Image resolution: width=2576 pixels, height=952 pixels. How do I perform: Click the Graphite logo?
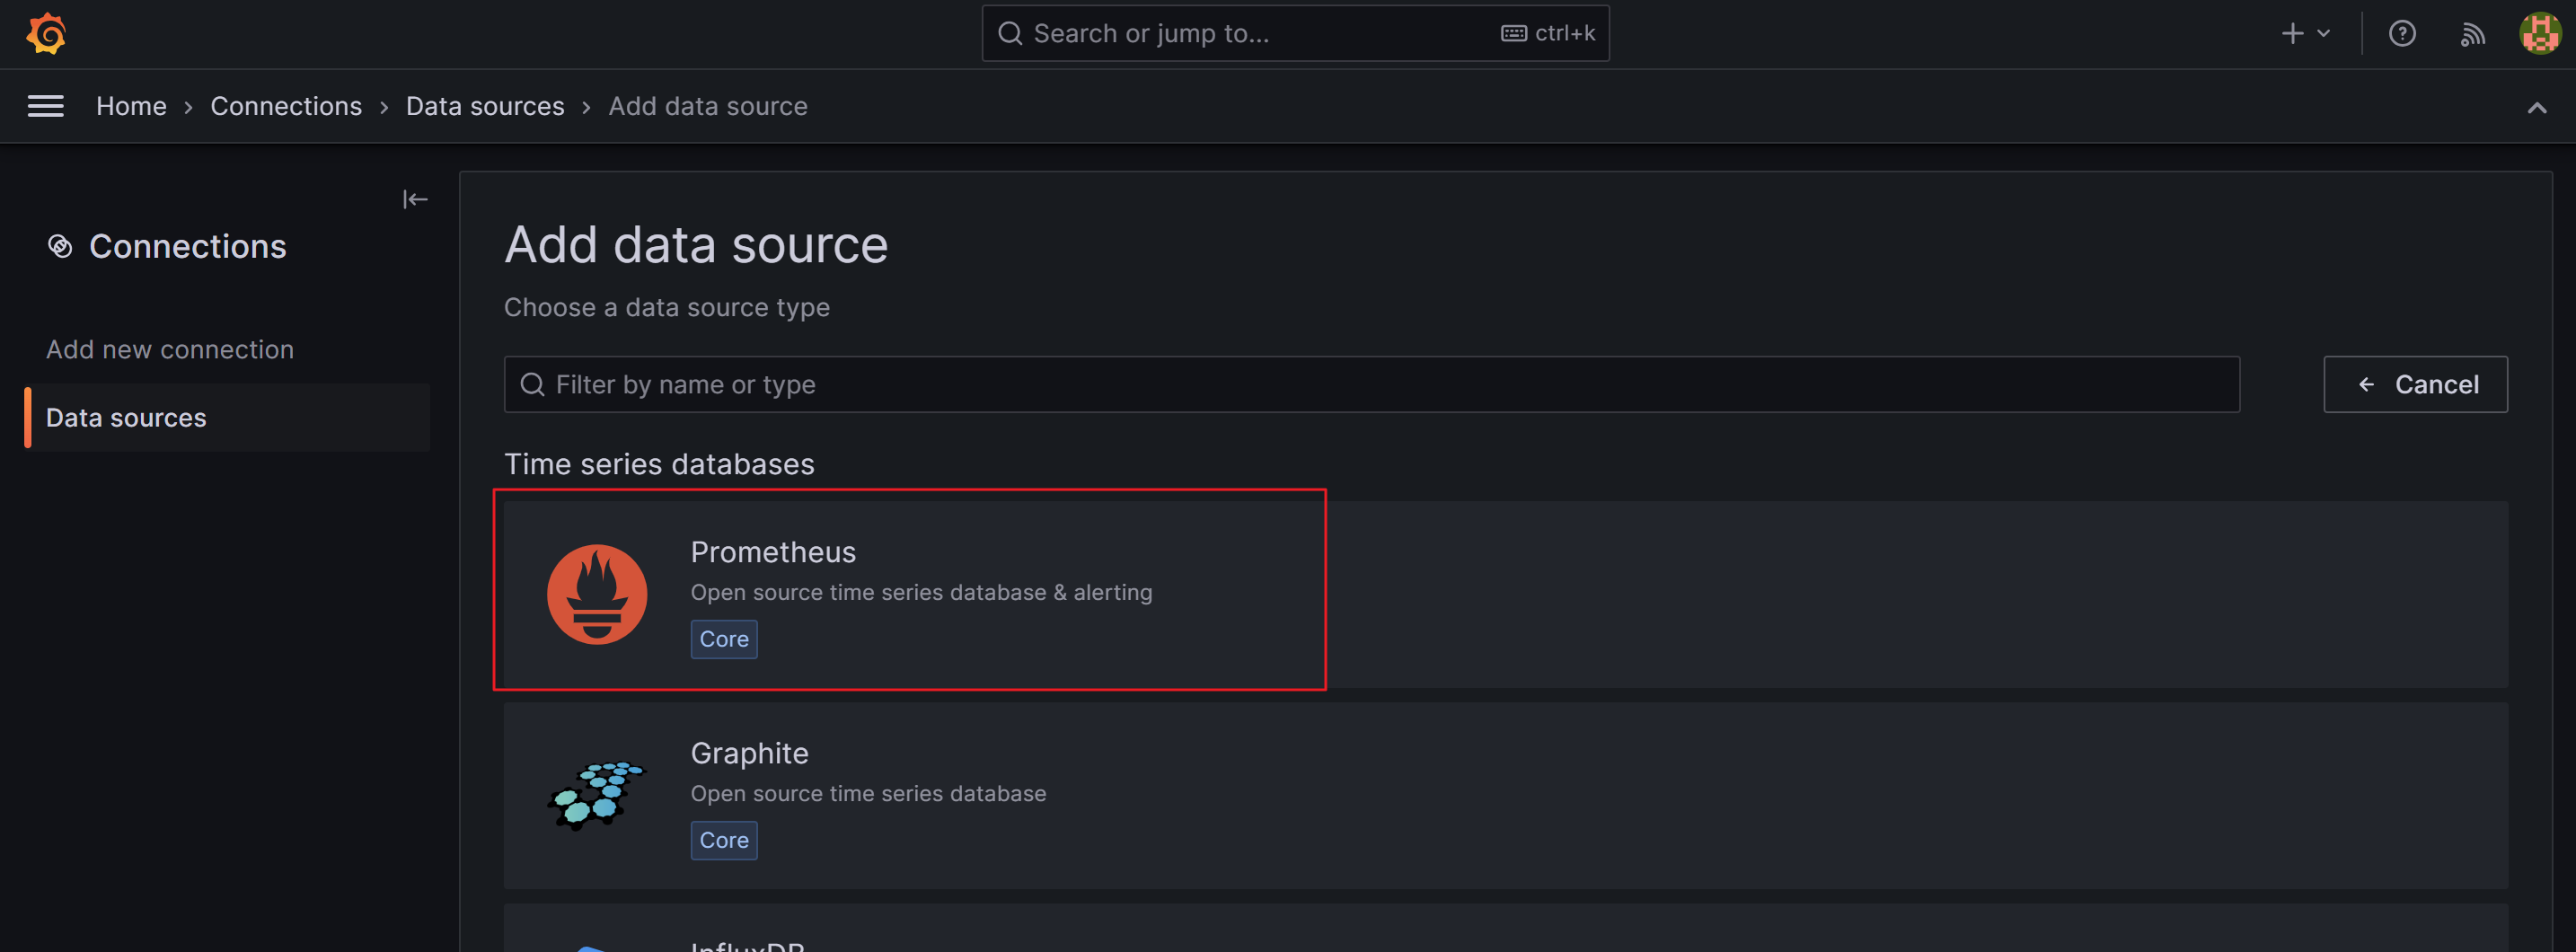[597, 795]
